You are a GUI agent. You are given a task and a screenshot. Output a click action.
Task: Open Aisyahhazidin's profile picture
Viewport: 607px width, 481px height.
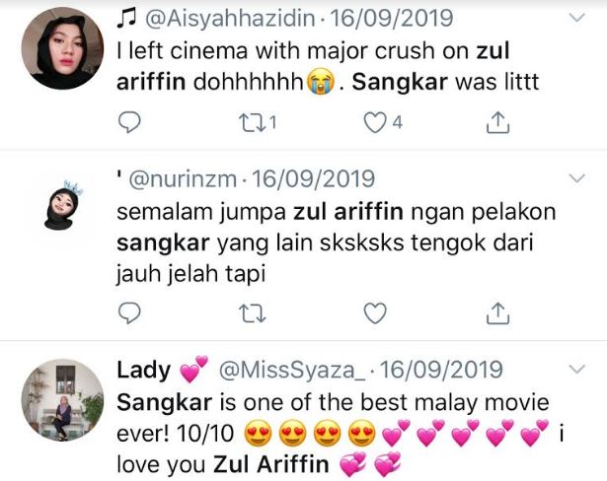coord(62,48)
